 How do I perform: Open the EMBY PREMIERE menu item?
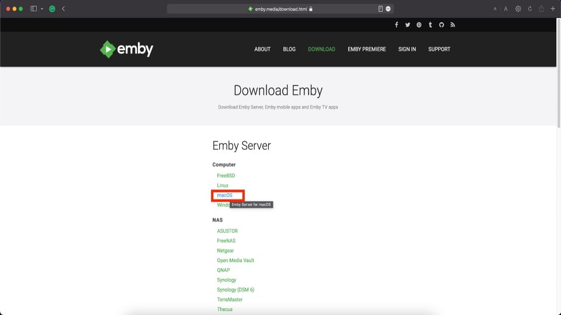pos(367,49)
